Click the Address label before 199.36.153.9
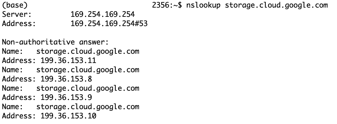The width and height of the screenshot is (337, 124). 19,98
